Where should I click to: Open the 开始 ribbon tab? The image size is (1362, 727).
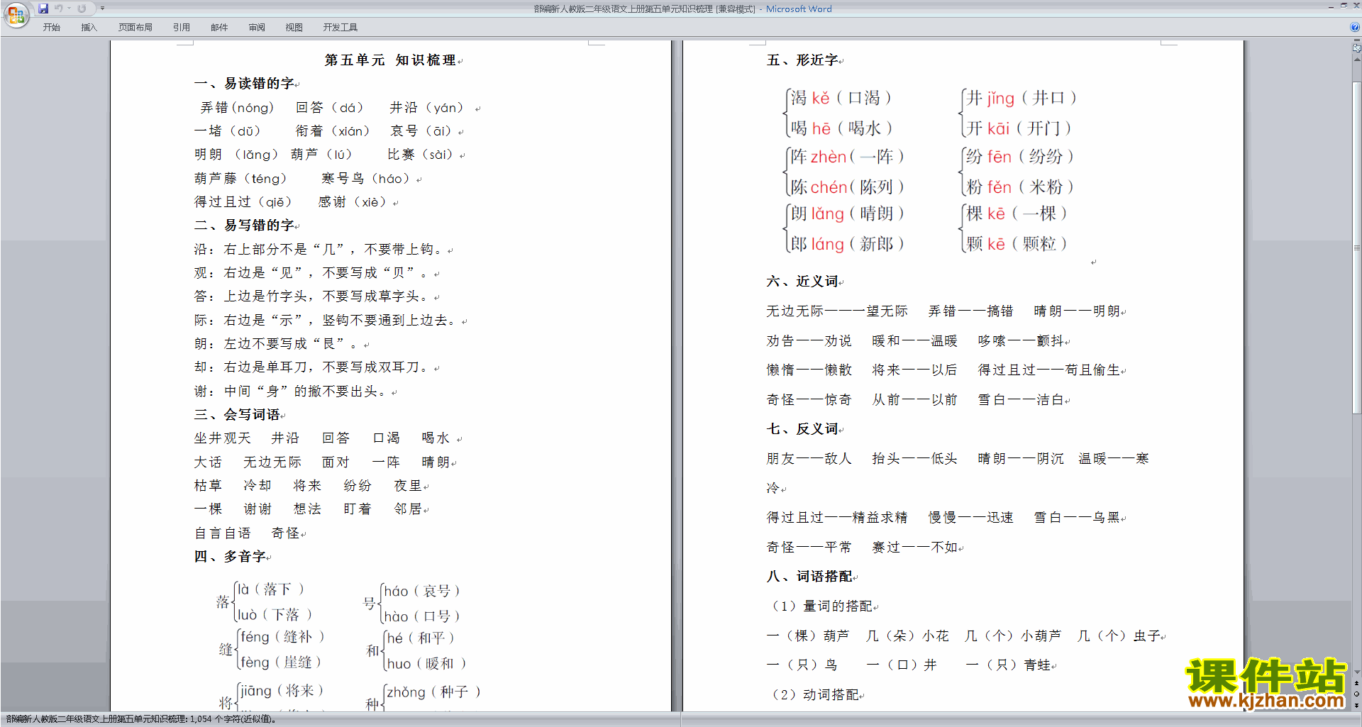pos(51,28)
